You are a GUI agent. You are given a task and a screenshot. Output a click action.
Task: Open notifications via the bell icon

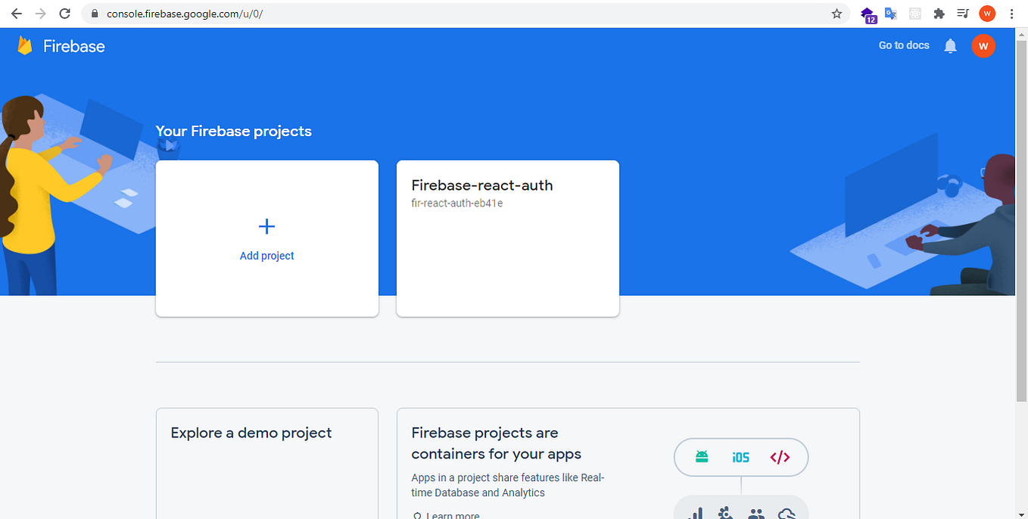point(950,45)
